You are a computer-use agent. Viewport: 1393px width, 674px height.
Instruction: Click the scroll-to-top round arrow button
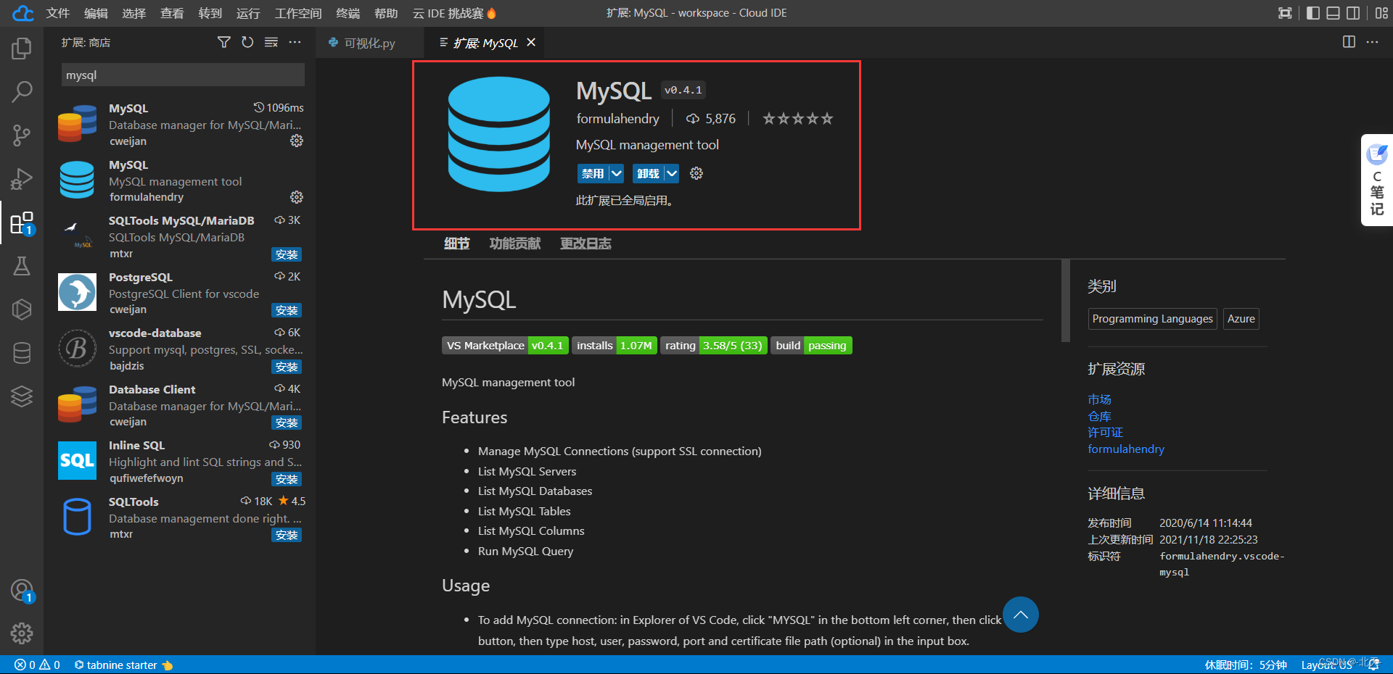pos(1021,615)
